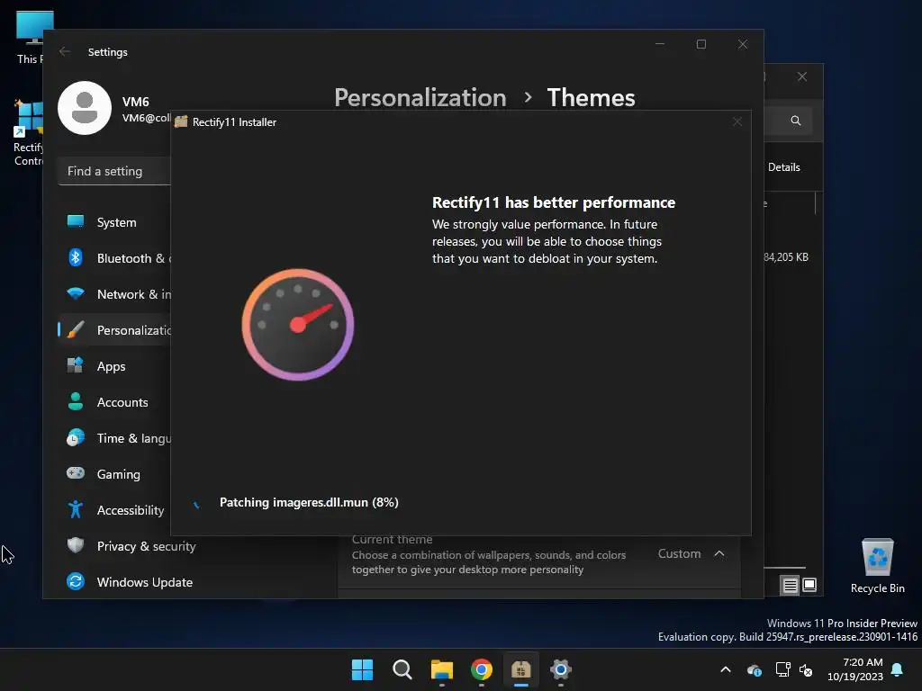The width and height of the screenshot is (922, 691).
Task: Click the Accessibility figure icon
Action: pyautogui.click(x=76, y=509)
